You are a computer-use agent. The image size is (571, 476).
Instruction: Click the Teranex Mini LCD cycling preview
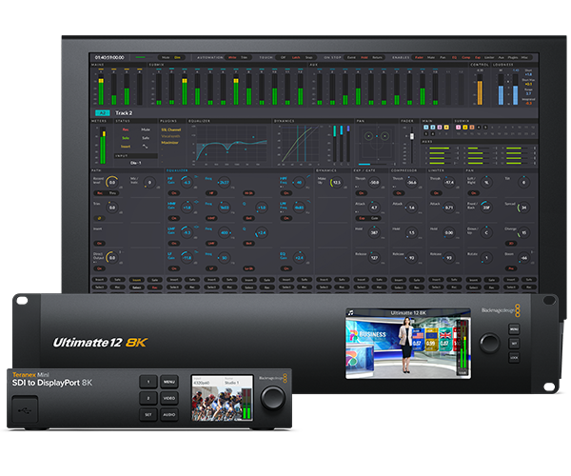(x=222, y=399)
